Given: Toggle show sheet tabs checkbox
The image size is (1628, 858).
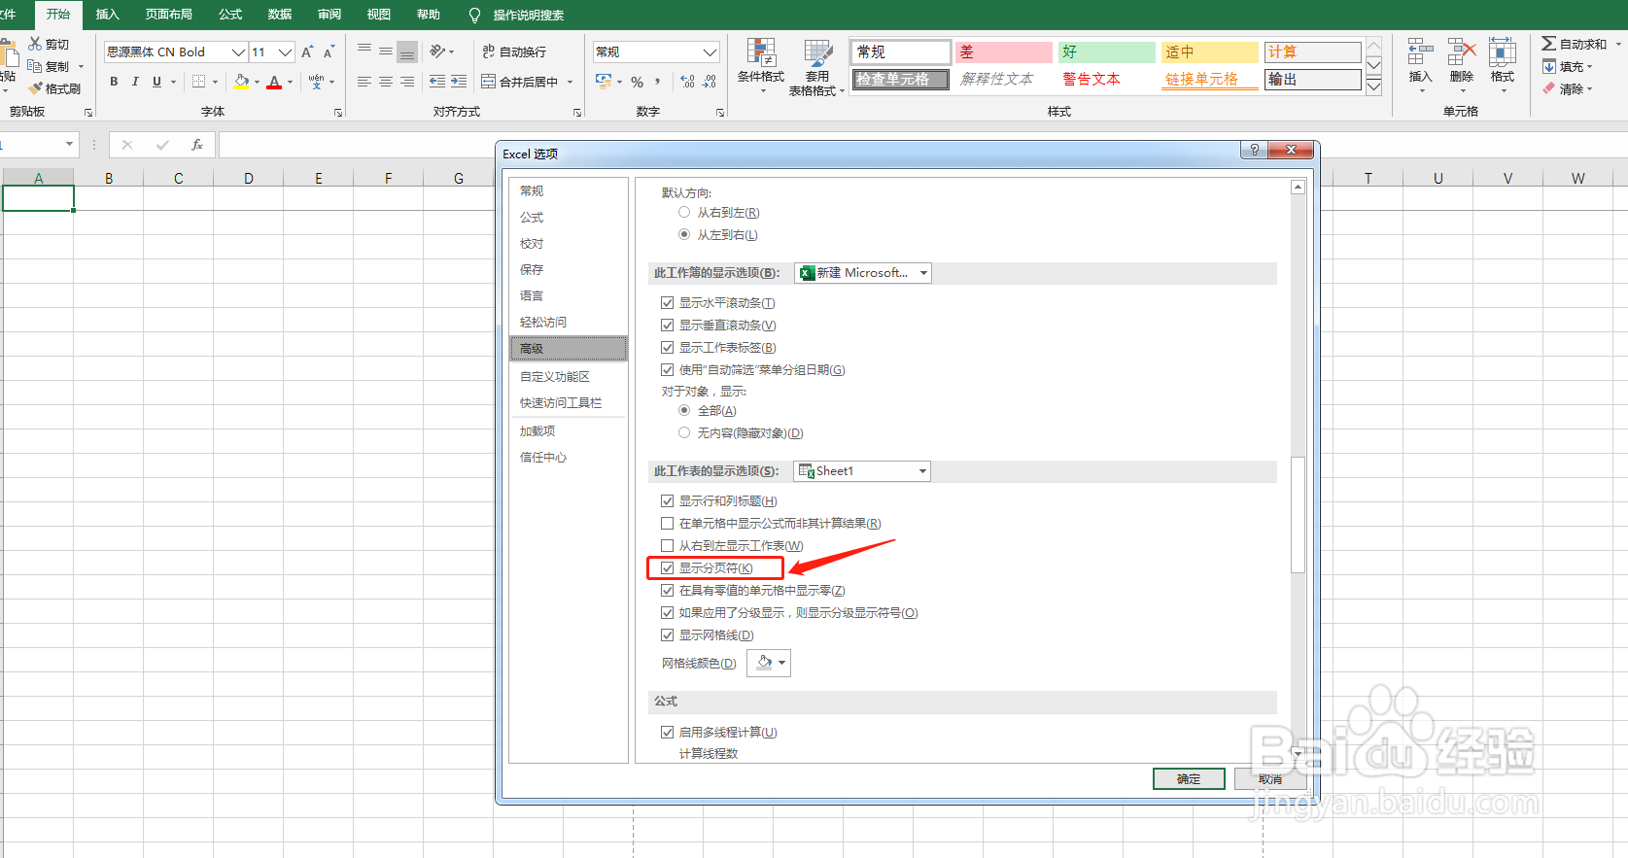Looking at the screenshot, I should [x=668, y=347].
